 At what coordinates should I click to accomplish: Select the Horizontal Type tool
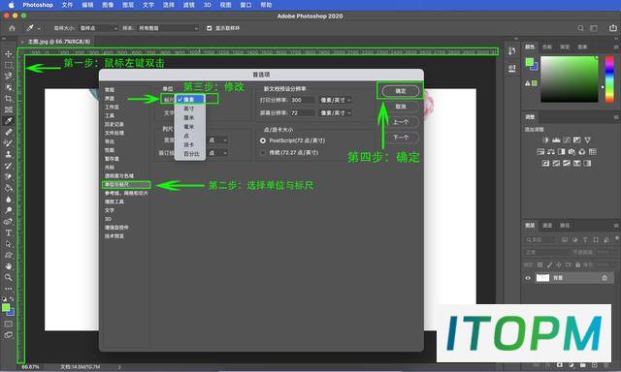[x=9, y=232]
